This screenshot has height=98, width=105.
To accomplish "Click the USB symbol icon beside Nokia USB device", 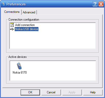I will [12, 29].
